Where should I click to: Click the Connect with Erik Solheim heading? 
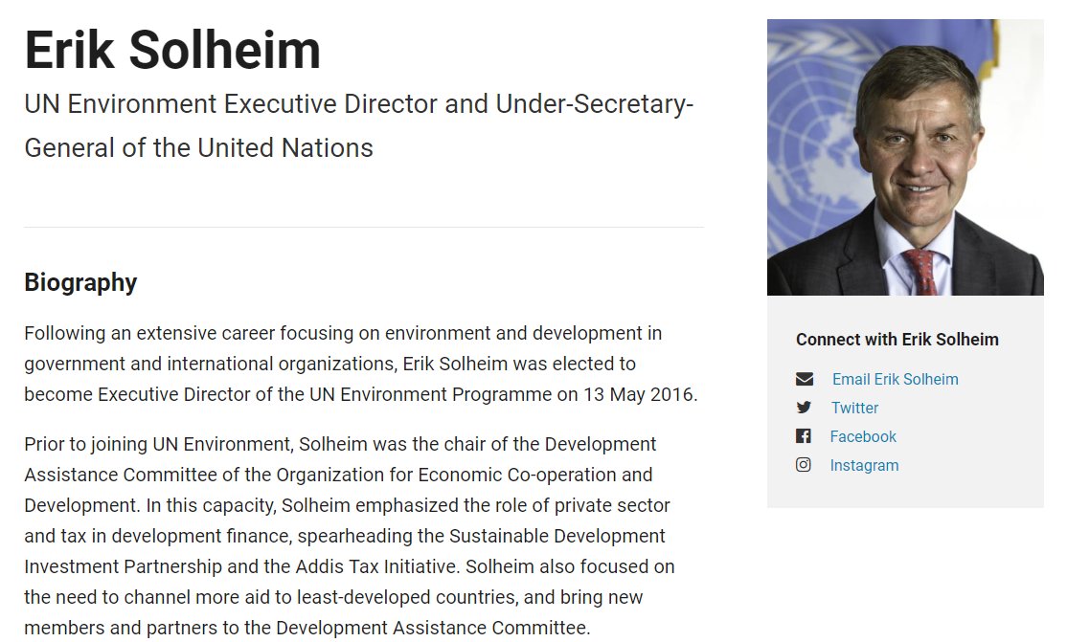897,340
